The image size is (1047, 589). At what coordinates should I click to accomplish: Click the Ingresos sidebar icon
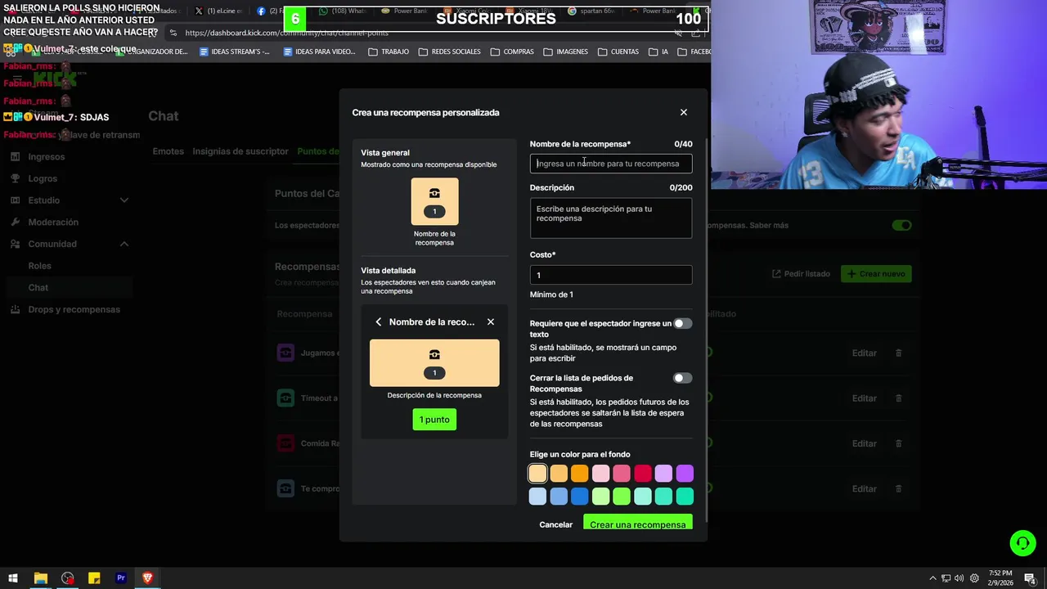(x=16, y=156)
